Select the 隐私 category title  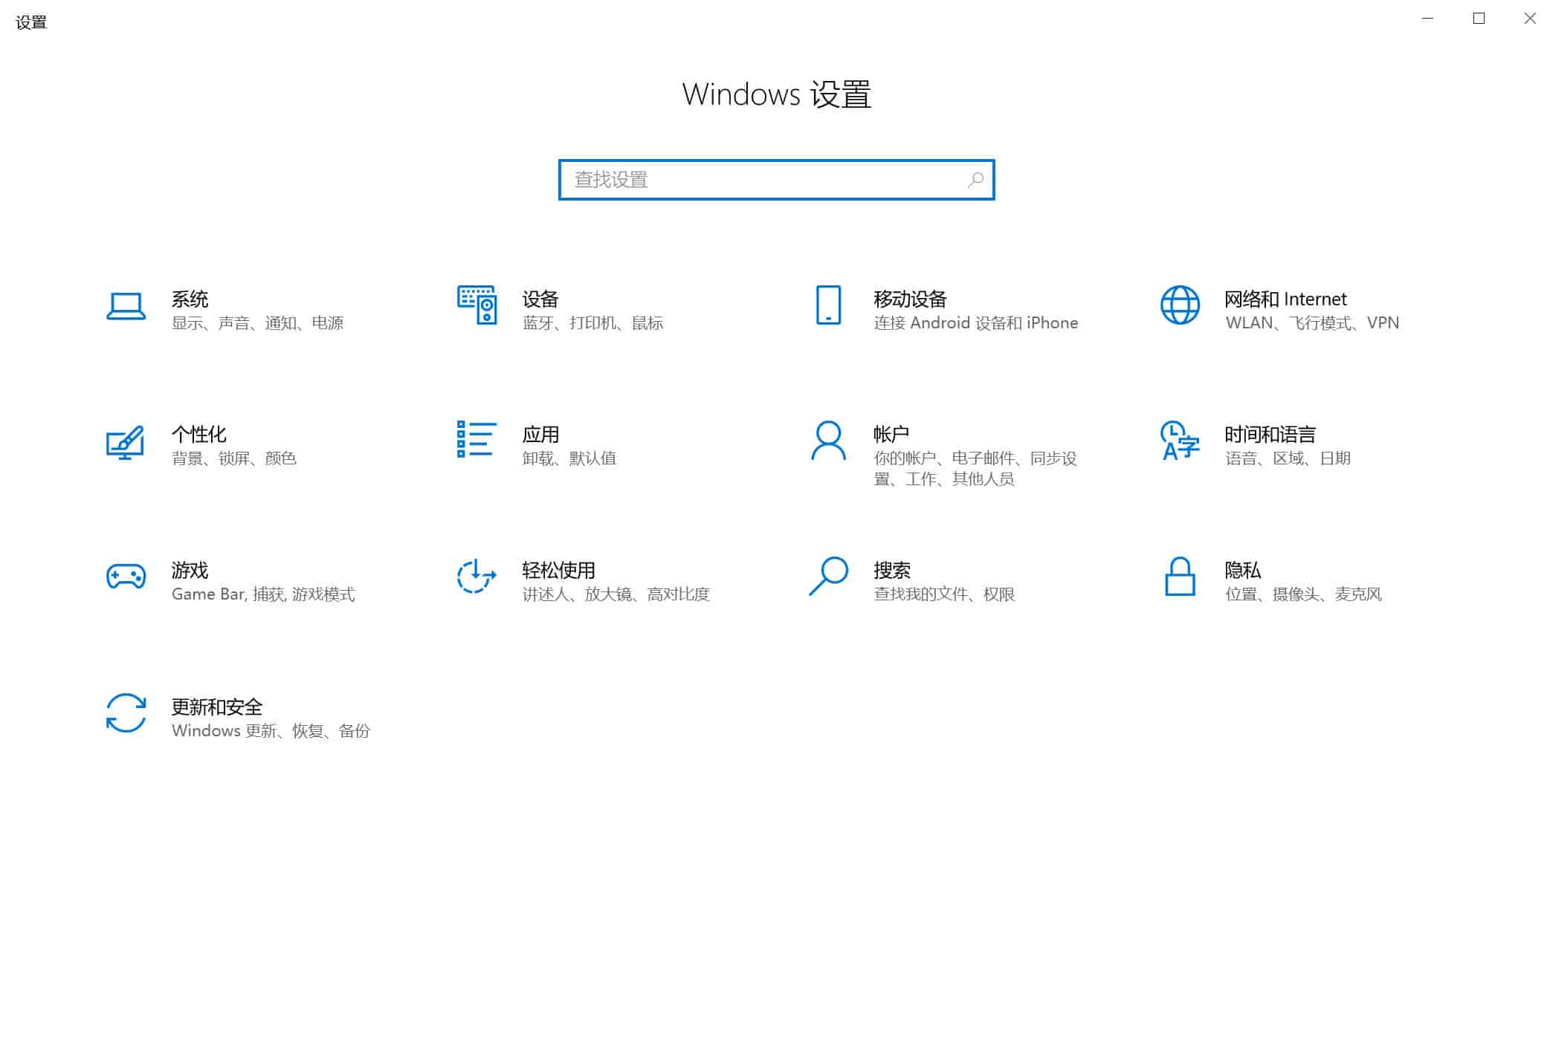click(x=1243, y=571)
